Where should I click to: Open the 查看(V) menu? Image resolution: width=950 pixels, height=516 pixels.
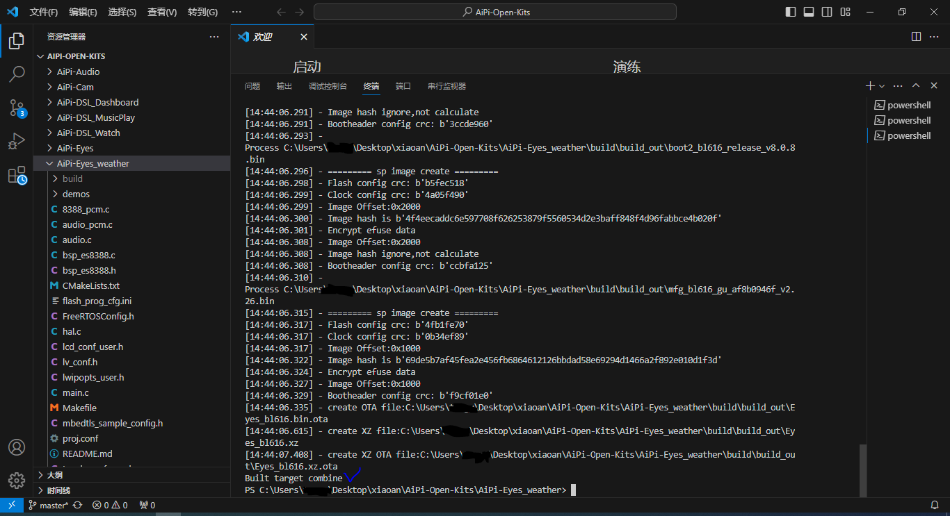tap(162, 12)
